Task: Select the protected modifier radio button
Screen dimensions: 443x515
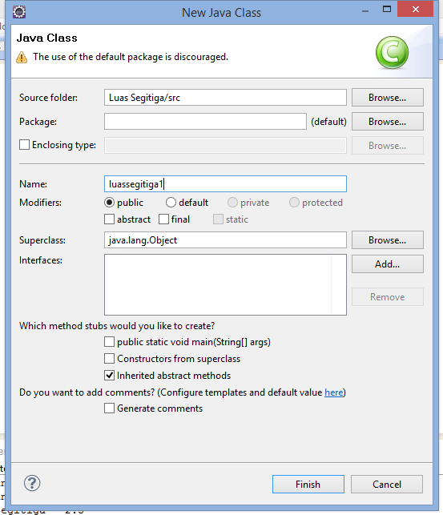Action: 294,203
